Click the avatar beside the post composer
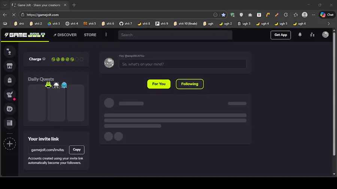Image resolution: width=337 pixels, height=189 pixels. (109, 63)
